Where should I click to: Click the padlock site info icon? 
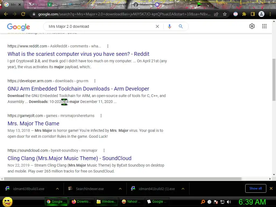point(34,14)
